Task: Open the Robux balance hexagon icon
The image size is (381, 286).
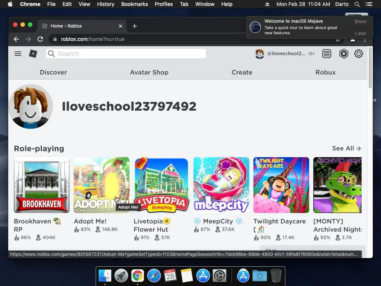Action: (x=343, y=54)
